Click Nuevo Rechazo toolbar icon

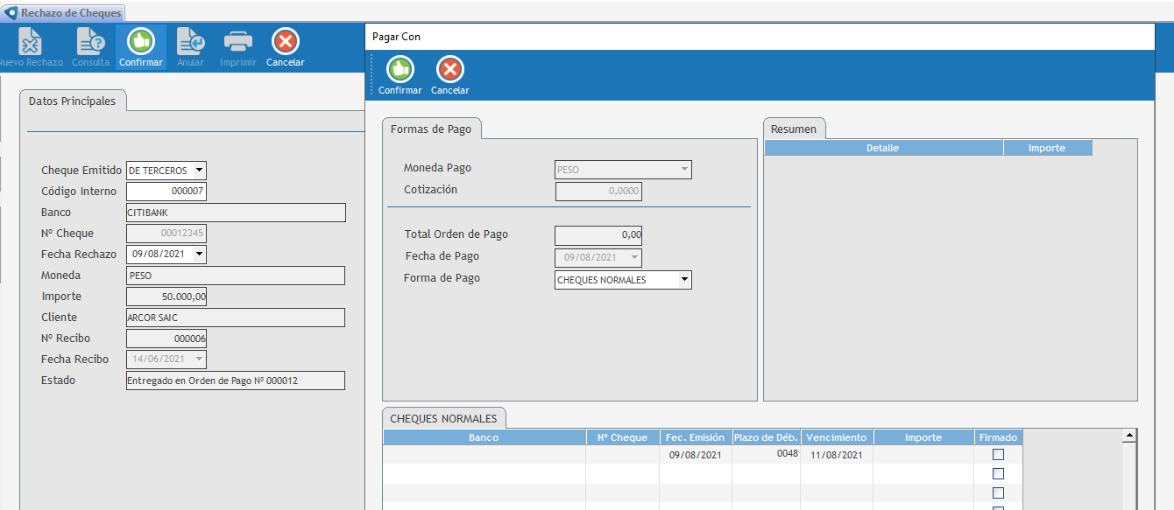tap(30, 43)
